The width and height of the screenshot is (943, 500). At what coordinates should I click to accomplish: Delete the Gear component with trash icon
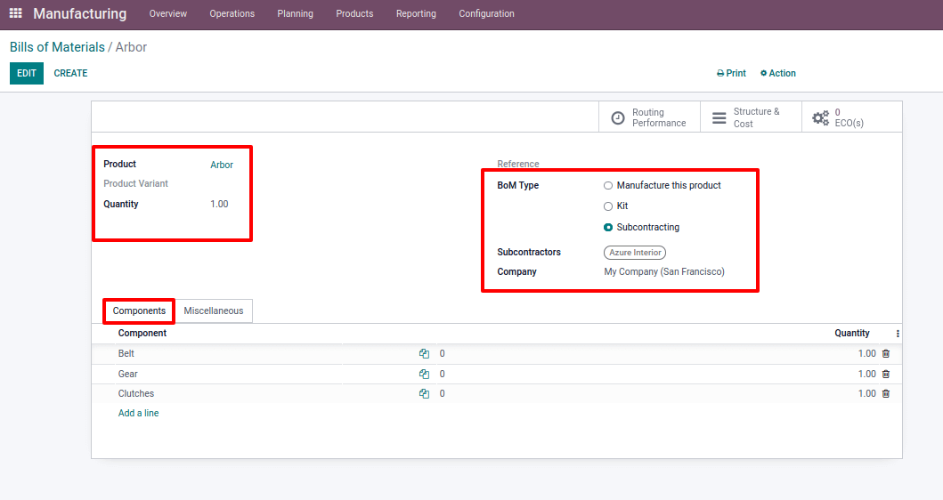(x=885, y=375)
